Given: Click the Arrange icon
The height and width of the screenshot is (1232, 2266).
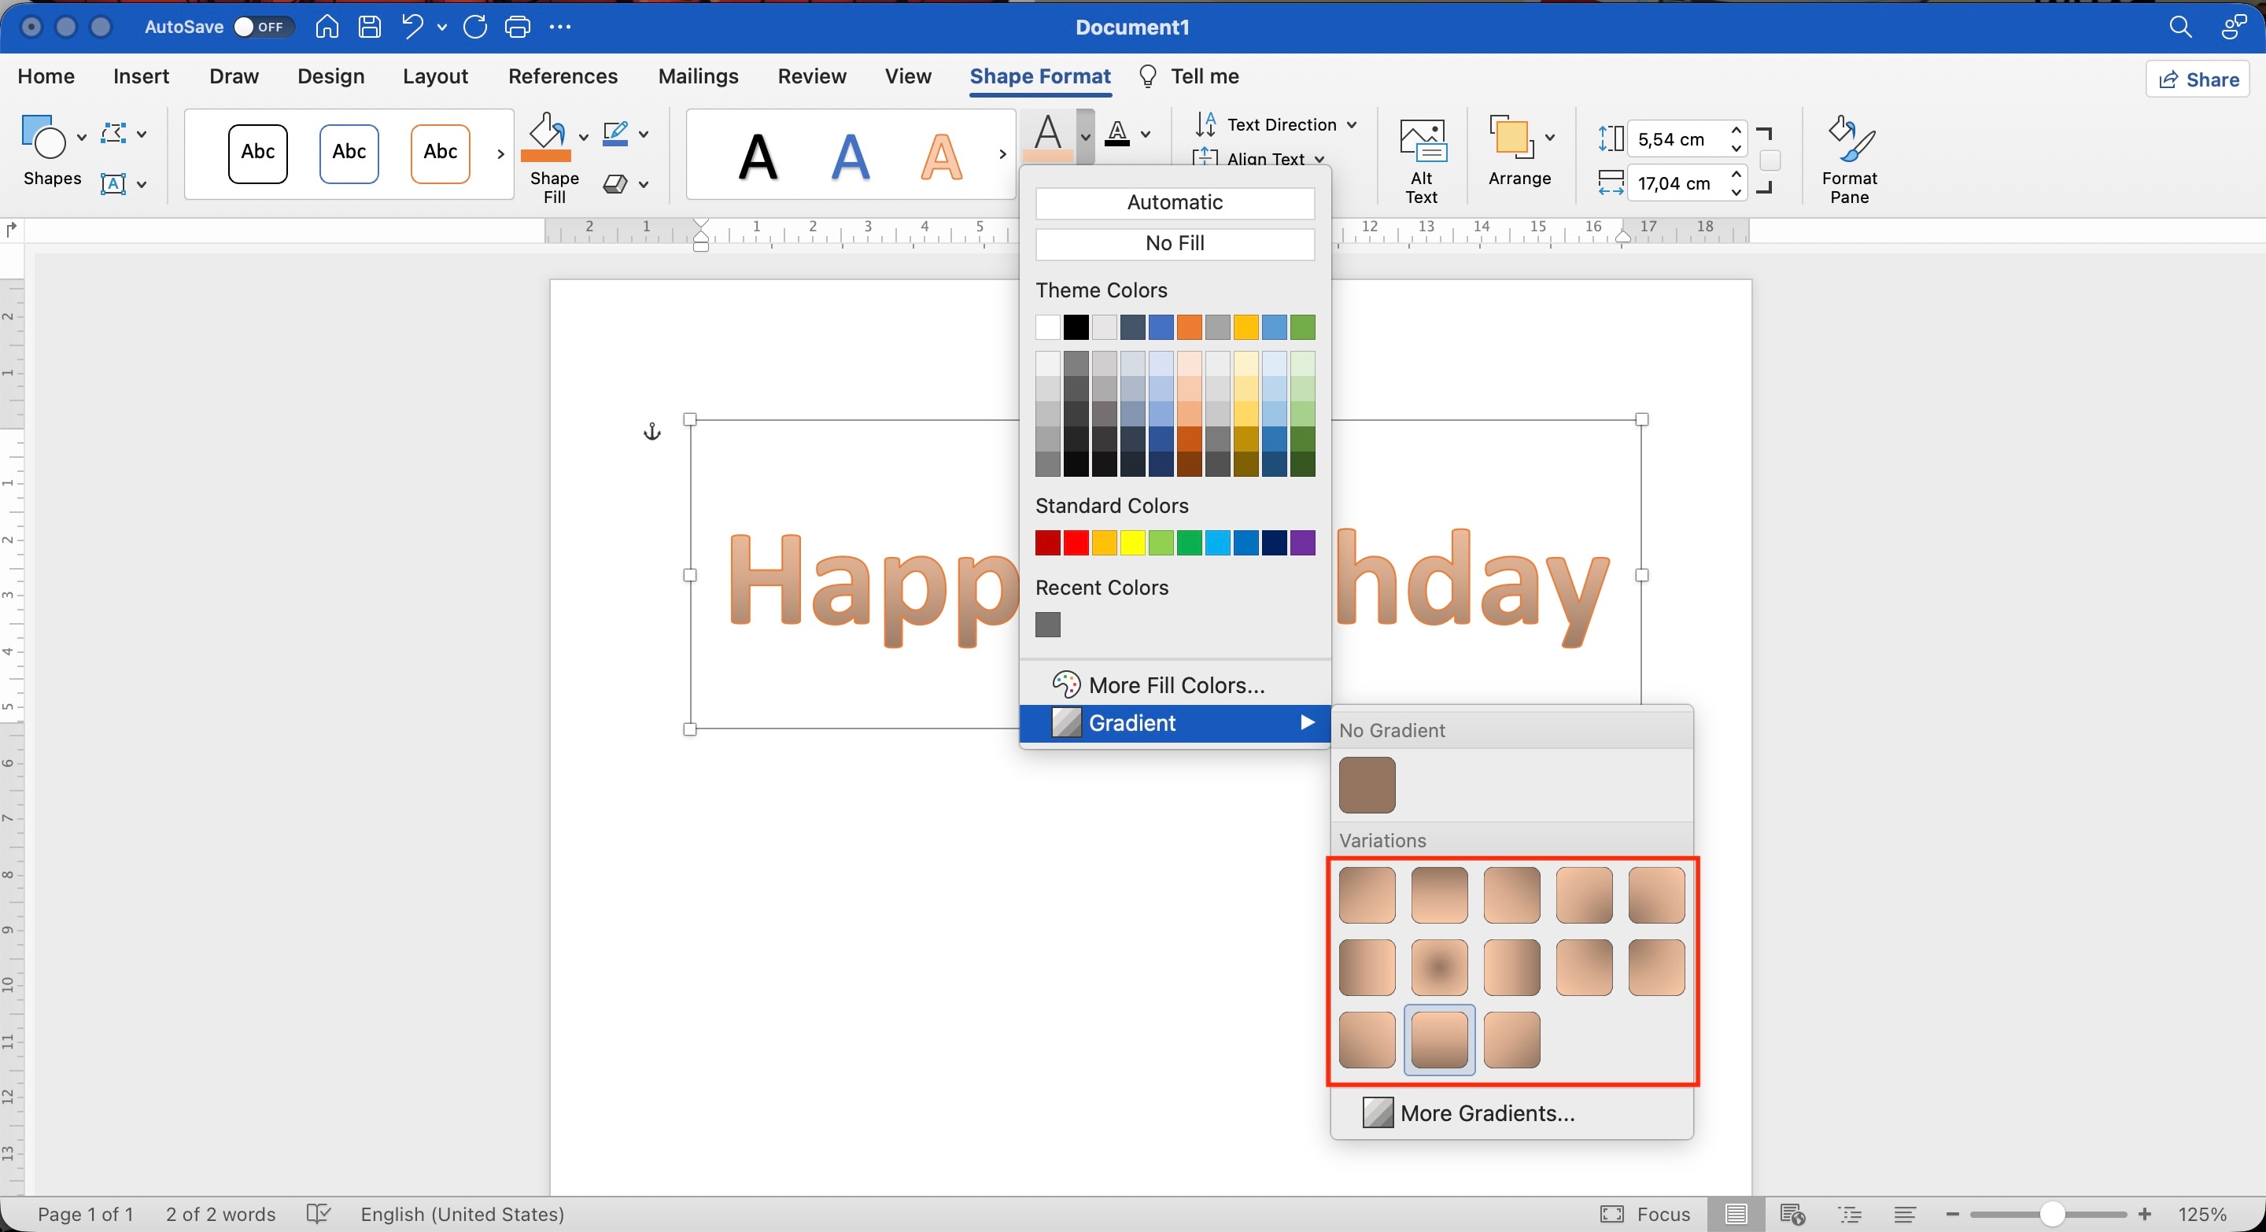Looking at the screenshot, I should (1511, 137).
